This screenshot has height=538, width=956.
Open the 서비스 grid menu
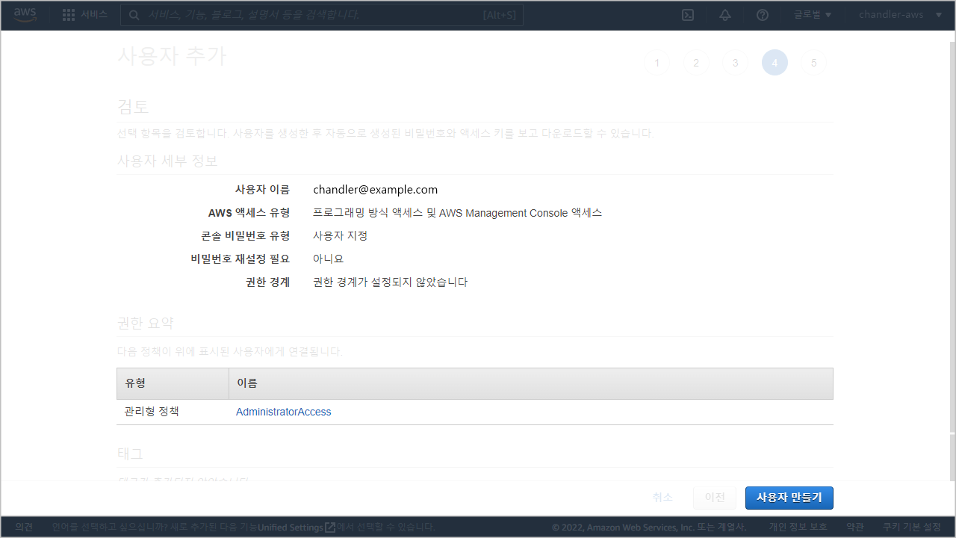click(x=84, y=15)
